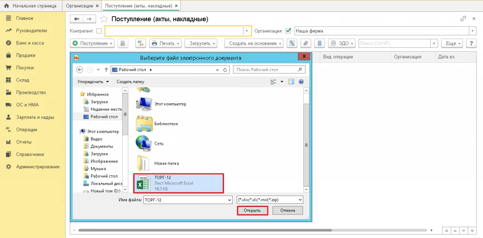Toggle the Контрагент filter checkbox
Screen dimensions: 483x238
(x=99, y=31)
